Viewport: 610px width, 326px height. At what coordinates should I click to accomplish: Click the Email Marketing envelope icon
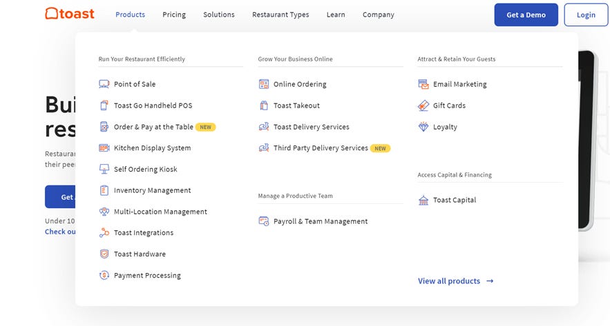[423, 84]
